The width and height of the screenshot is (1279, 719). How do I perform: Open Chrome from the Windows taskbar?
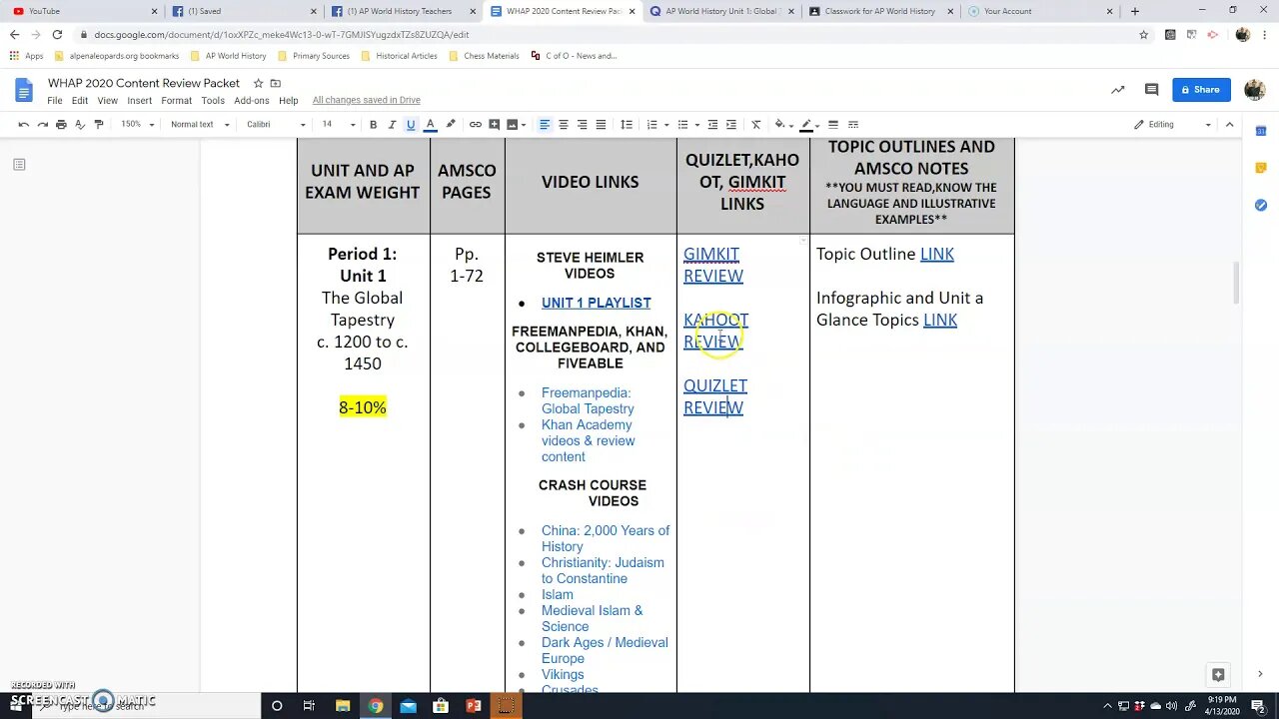pos(375,706)
